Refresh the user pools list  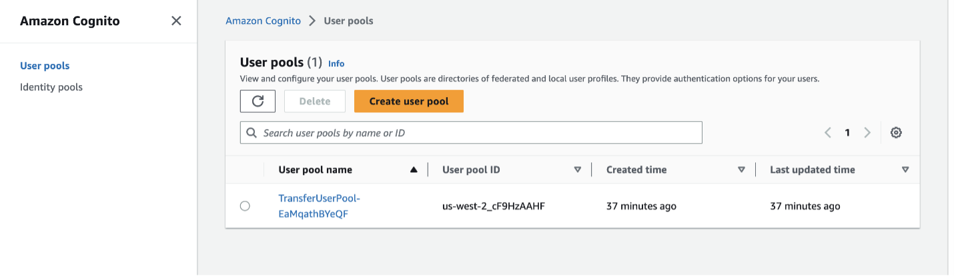[x=258, y=101]
